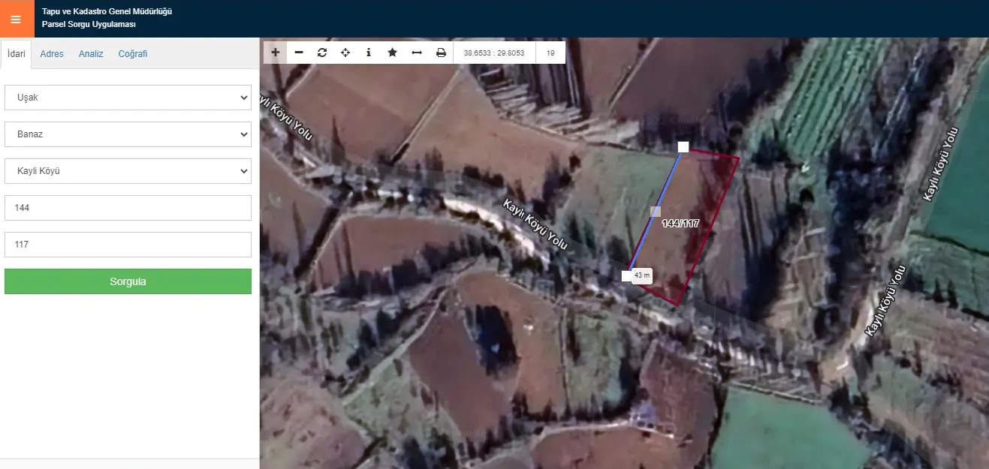Click the 144/117 parcel label on map
This screenshot has height=469, width=989.
tap(680, 224)
